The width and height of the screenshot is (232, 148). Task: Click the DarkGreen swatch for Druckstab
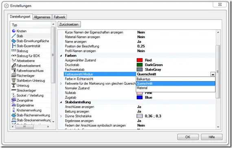140,65
